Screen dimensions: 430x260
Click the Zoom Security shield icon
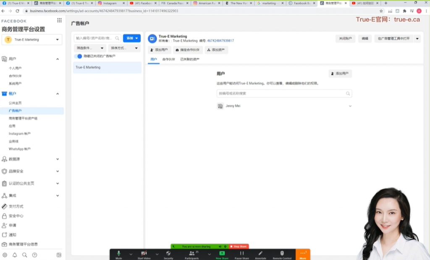pos(168,253)
